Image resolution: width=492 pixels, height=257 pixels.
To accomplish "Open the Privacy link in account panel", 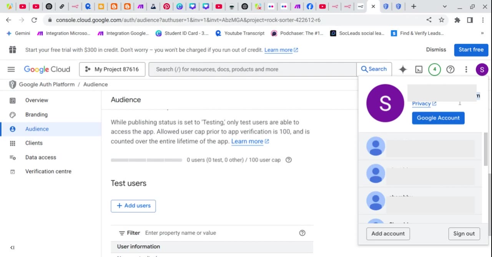I will click(x=424, y=104).
